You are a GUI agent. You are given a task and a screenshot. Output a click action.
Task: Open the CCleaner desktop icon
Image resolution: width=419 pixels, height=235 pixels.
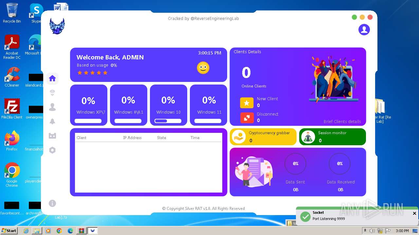click(x=12, y=77)
